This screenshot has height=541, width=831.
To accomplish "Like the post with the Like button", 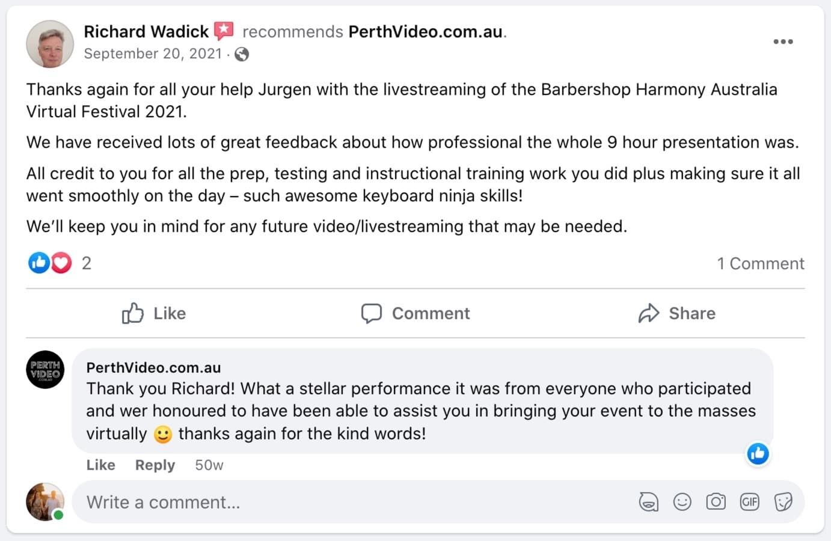I will [x=154, y=313].
